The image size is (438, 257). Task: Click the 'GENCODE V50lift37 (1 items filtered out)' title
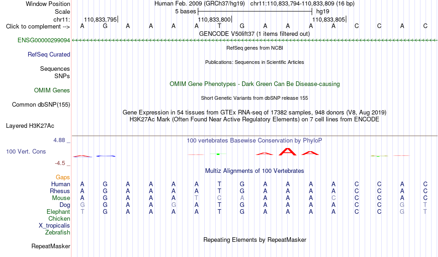click(x=255, y=34)
